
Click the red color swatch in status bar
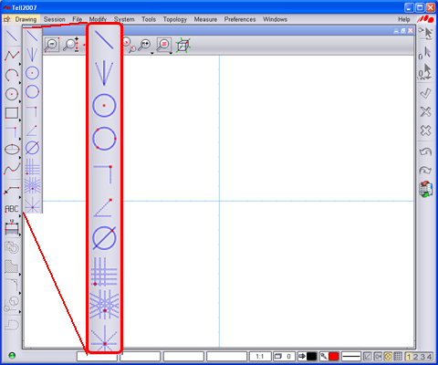(x=334, y=356)
